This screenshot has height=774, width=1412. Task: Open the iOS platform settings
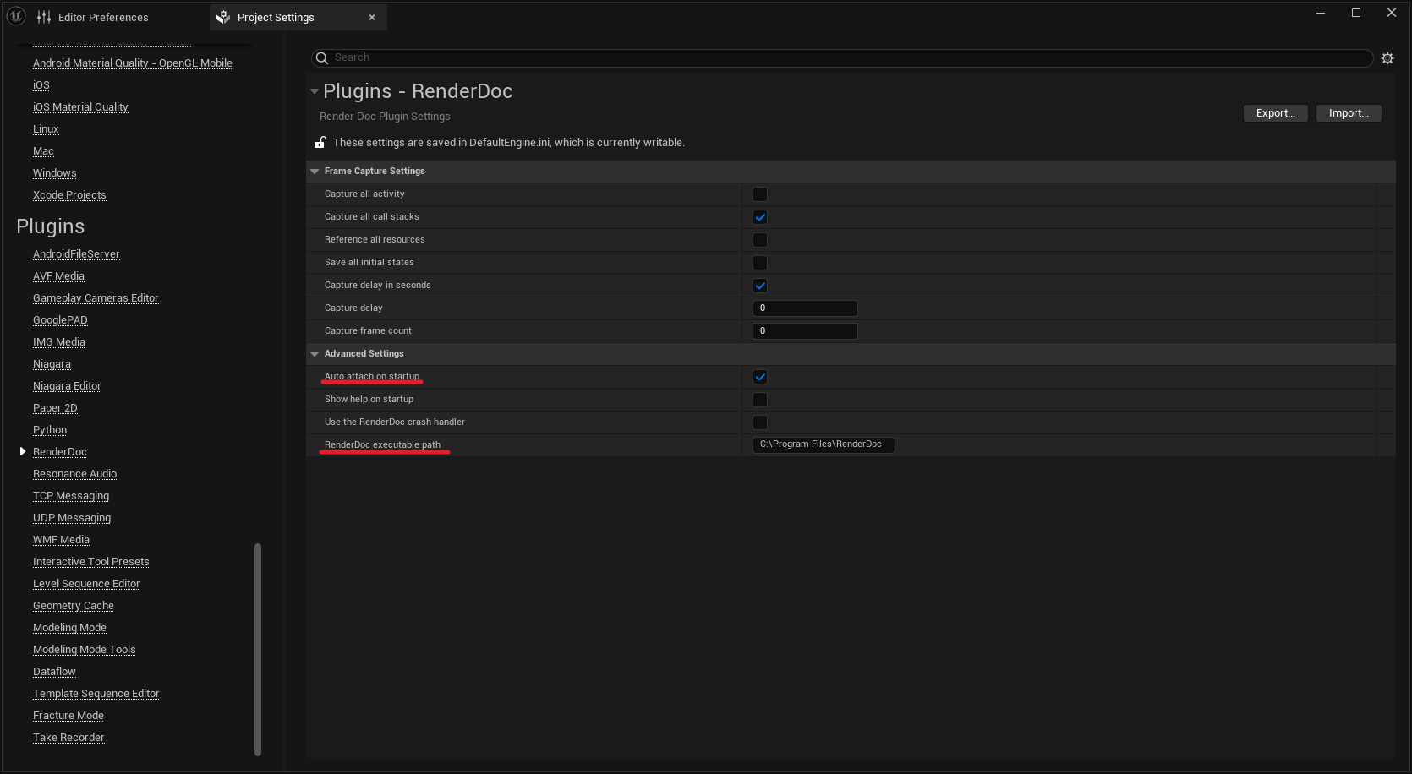click(x=41, y=85)
